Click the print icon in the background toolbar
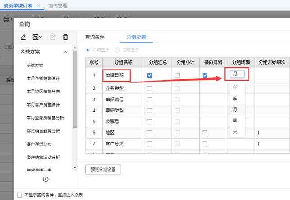This screenshot has height=200, width=290. click(x=6, y=19)
